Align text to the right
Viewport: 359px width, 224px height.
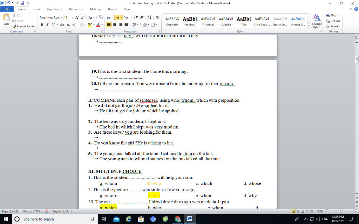click(x=121, y=24)
